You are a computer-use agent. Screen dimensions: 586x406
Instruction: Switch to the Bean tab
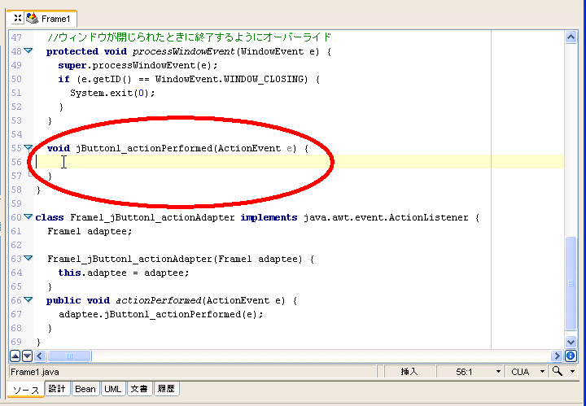85,389
